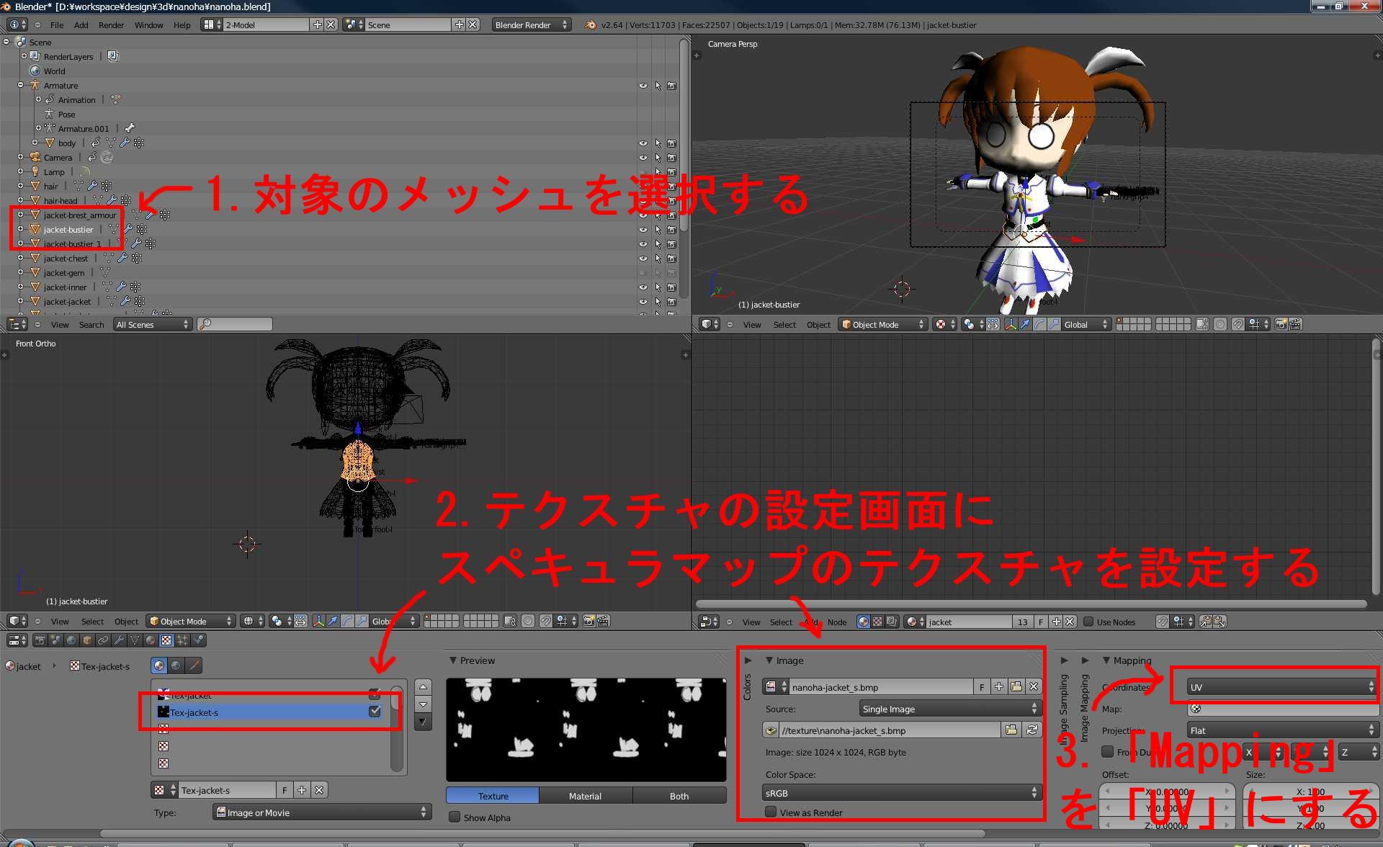Open Object Constraints chain icon in Properties

pos(104,640)
